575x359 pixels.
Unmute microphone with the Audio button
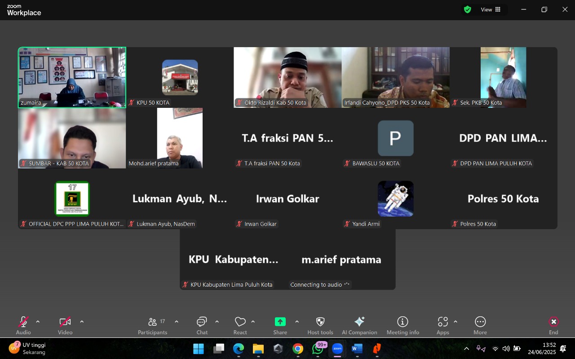tap(23, 322)
